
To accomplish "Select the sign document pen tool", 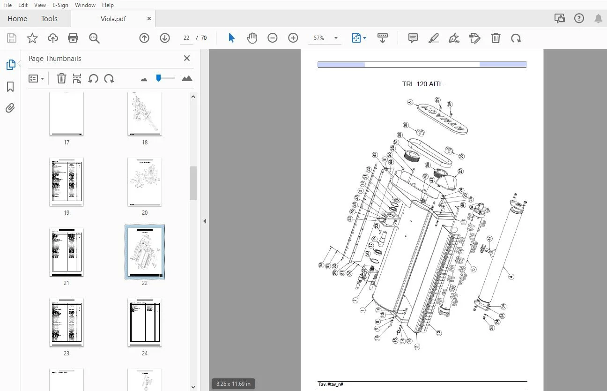I will click(454, 38).
